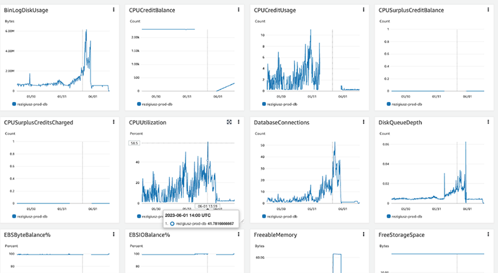This screenshot has width=498, height=273.
Task: Open the FreeableMemory widget options menu
Action: [364, 234]
